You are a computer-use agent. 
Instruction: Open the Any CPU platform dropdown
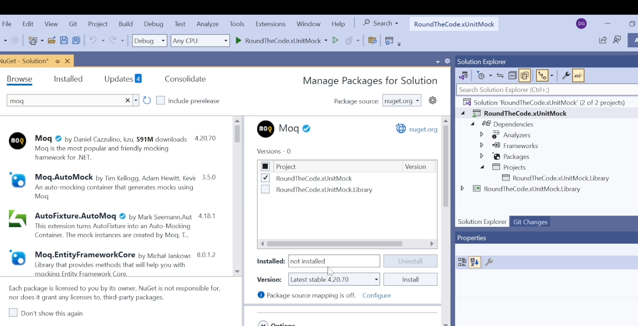click(200, 41)
